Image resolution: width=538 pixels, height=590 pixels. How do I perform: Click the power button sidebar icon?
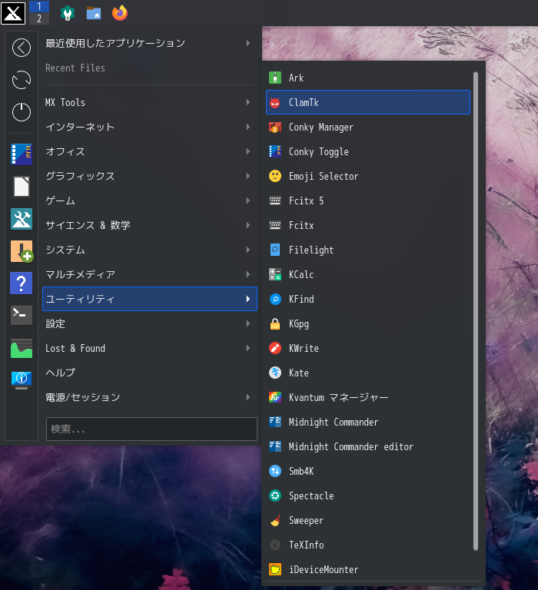point(22,111)
